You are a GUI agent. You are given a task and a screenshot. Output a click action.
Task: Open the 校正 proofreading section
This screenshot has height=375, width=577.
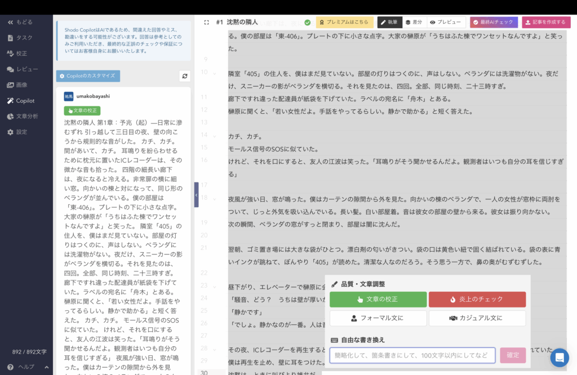[17, 53]
